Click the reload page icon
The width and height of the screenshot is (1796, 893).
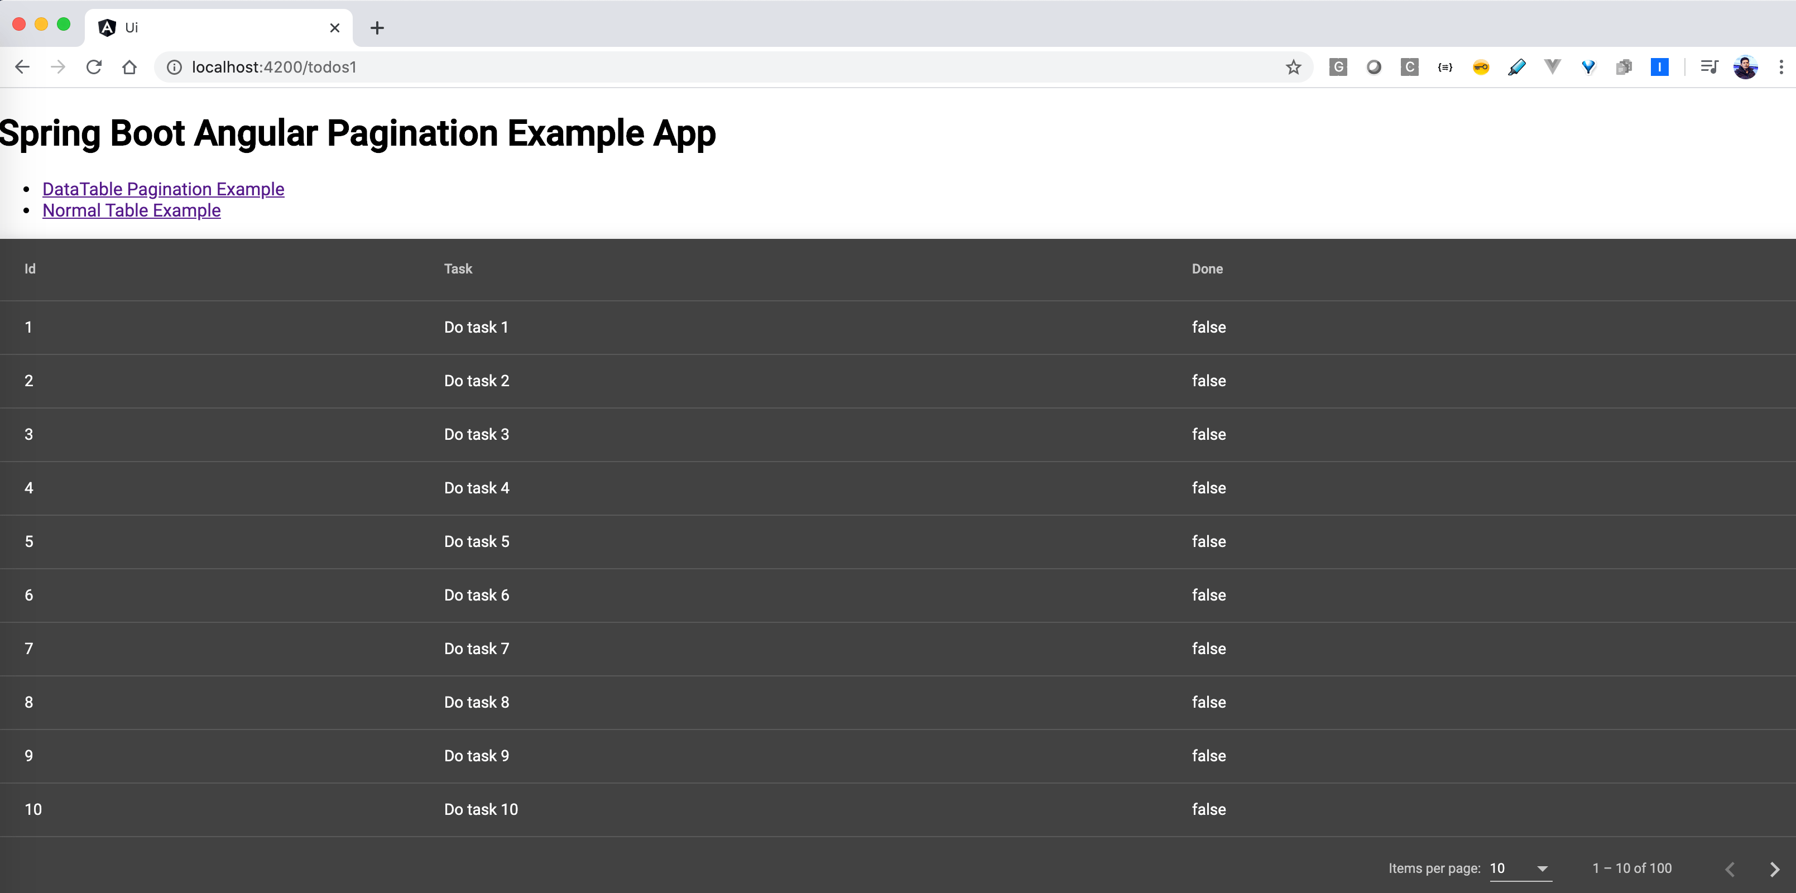93,67
